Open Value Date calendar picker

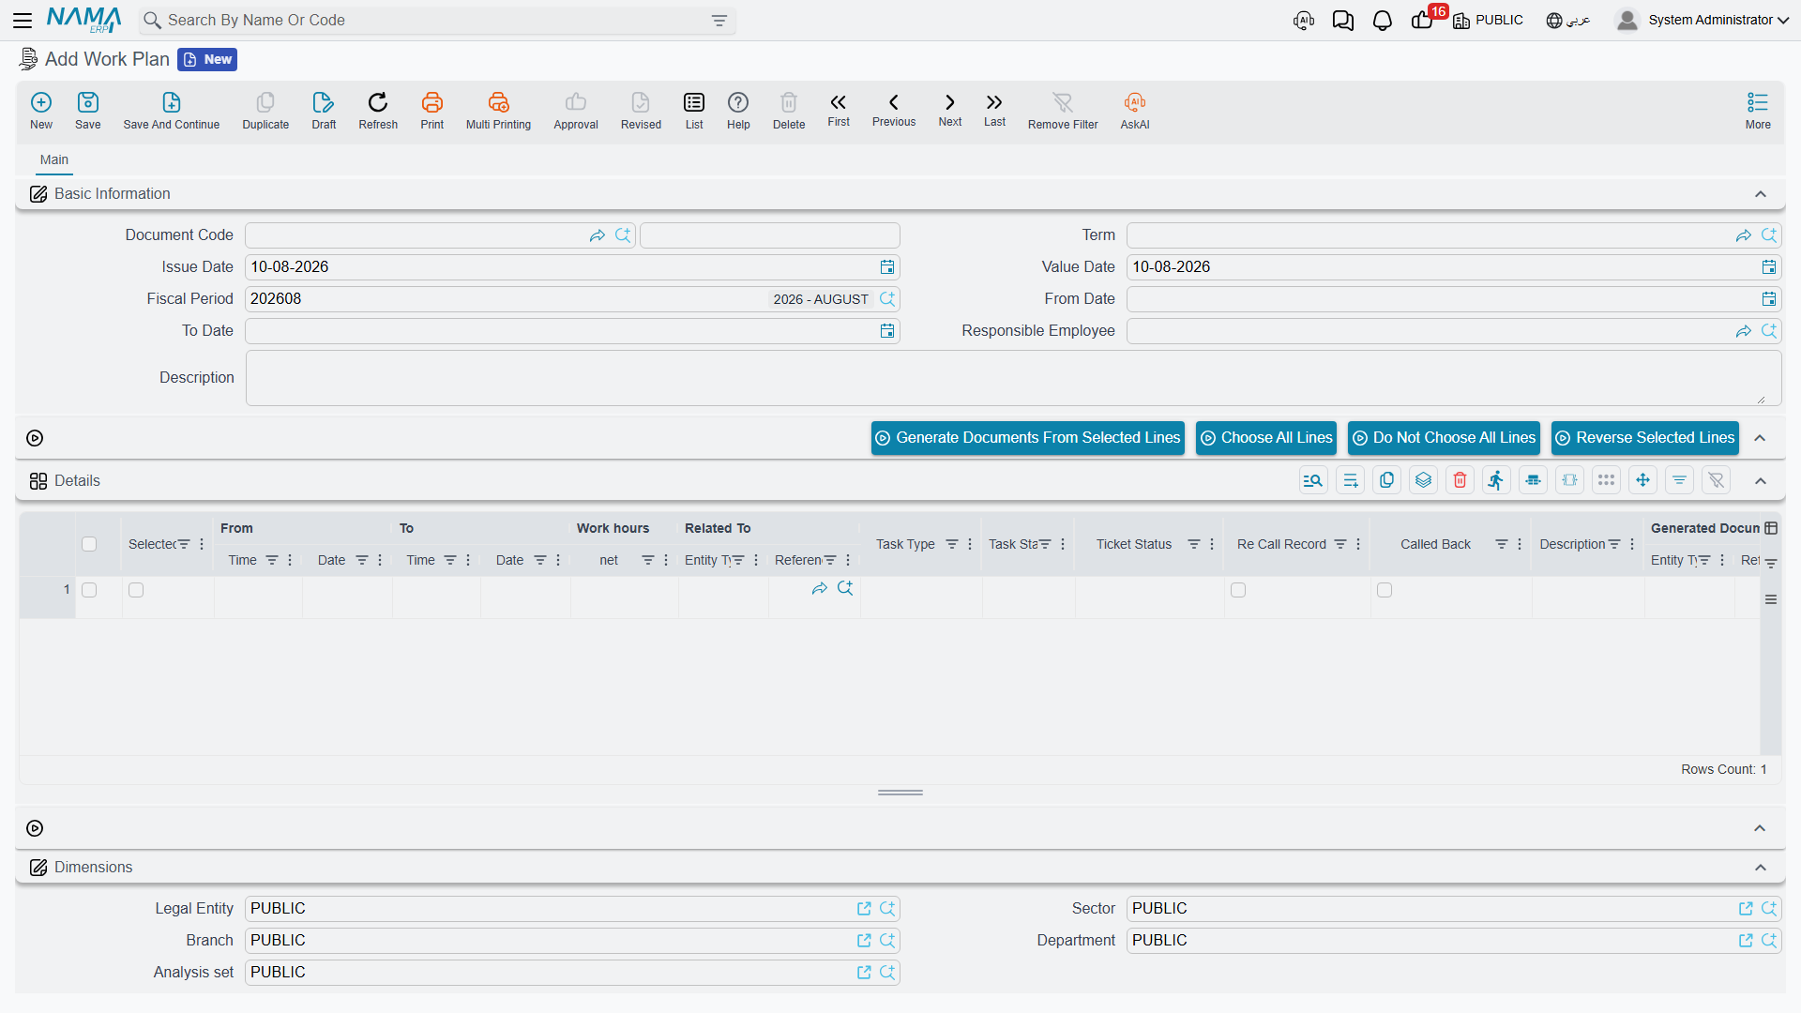coord(1769,267)
